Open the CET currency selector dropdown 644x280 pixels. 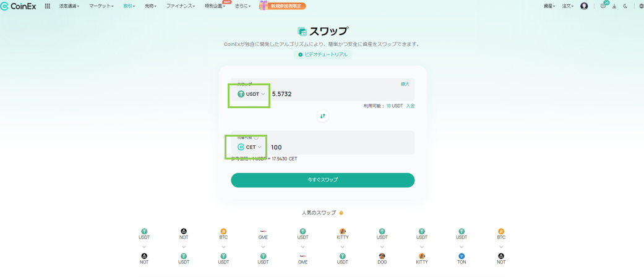click(249, 147)
